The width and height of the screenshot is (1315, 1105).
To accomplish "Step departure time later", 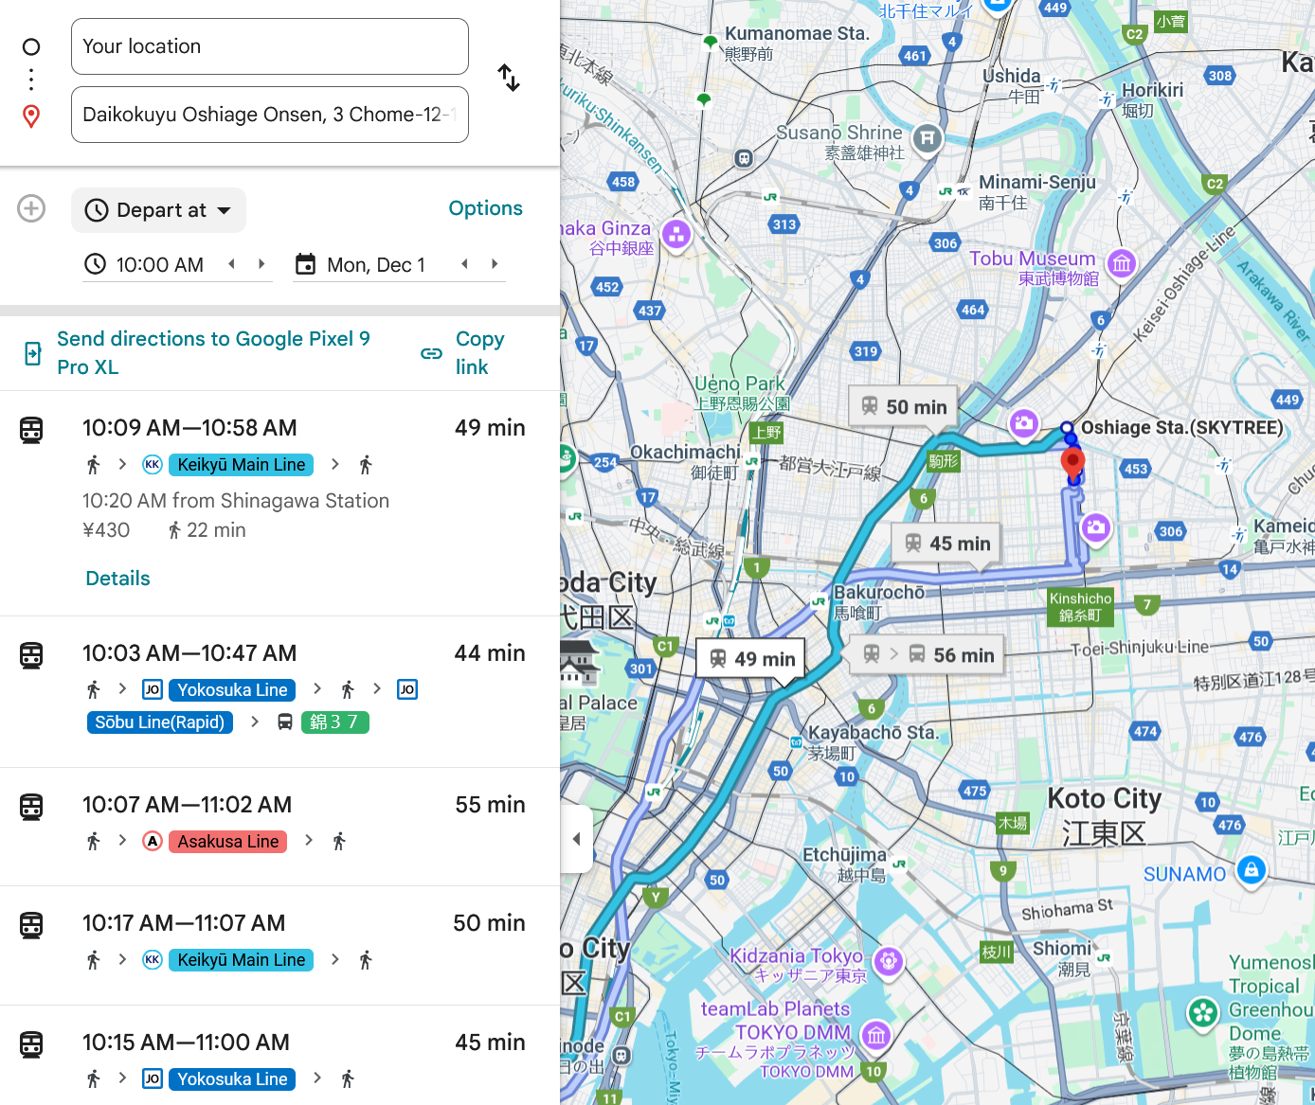I will (x=261, y=264).
